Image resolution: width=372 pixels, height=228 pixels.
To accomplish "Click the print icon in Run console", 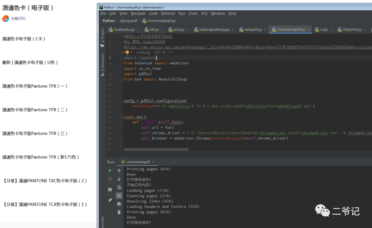I will tap(119, 204).
